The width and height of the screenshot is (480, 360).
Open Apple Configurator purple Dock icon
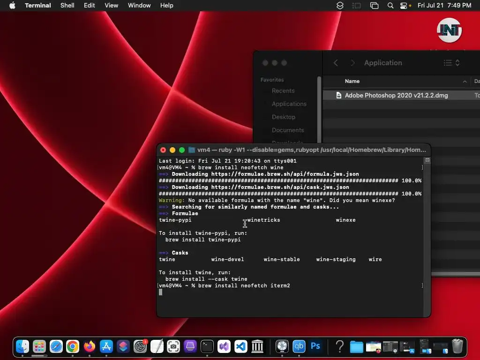coord(190,346)
